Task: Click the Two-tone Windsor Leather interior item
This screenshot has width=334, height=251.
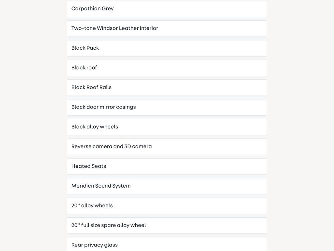Action: click(x=167, y=28)
